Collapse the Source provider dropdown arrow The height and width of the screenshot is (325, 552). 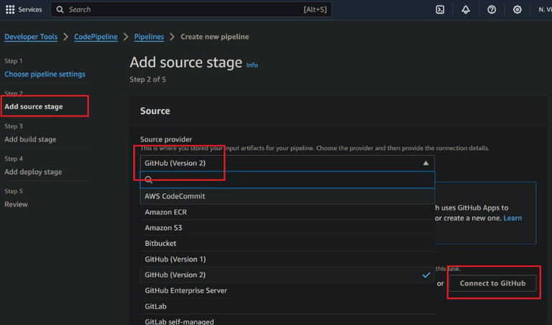pos(425,163)
